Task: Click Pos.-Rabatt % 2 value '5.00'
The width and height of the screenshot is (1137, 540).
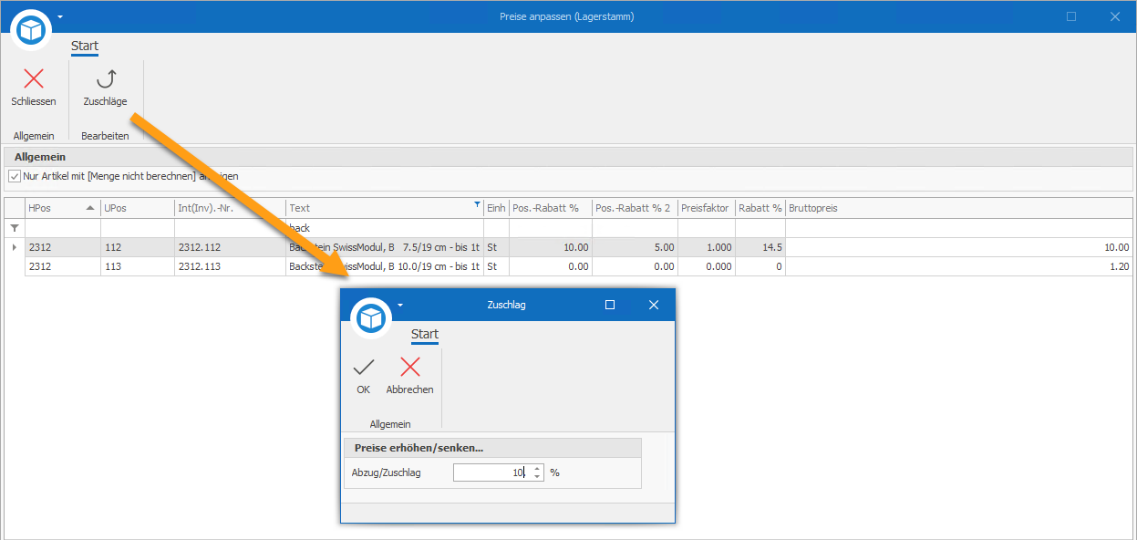Action: click(x=635, y=247)
